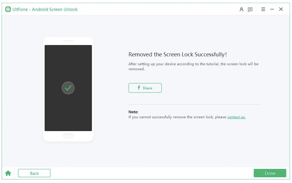Click the 'Note:' label
This screenshot has height=183, width=292.
tap(133, 112)
